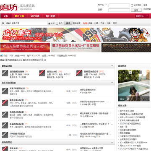Click the 随身设备讨论区 forum icon
The width and height of the screenshot is (151, 151).
(x=5, y=103)
